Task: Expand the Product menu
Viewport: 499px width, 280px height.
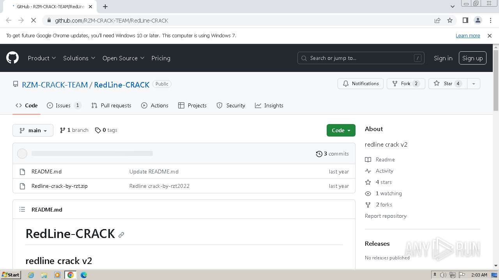Action: (42, 58)
